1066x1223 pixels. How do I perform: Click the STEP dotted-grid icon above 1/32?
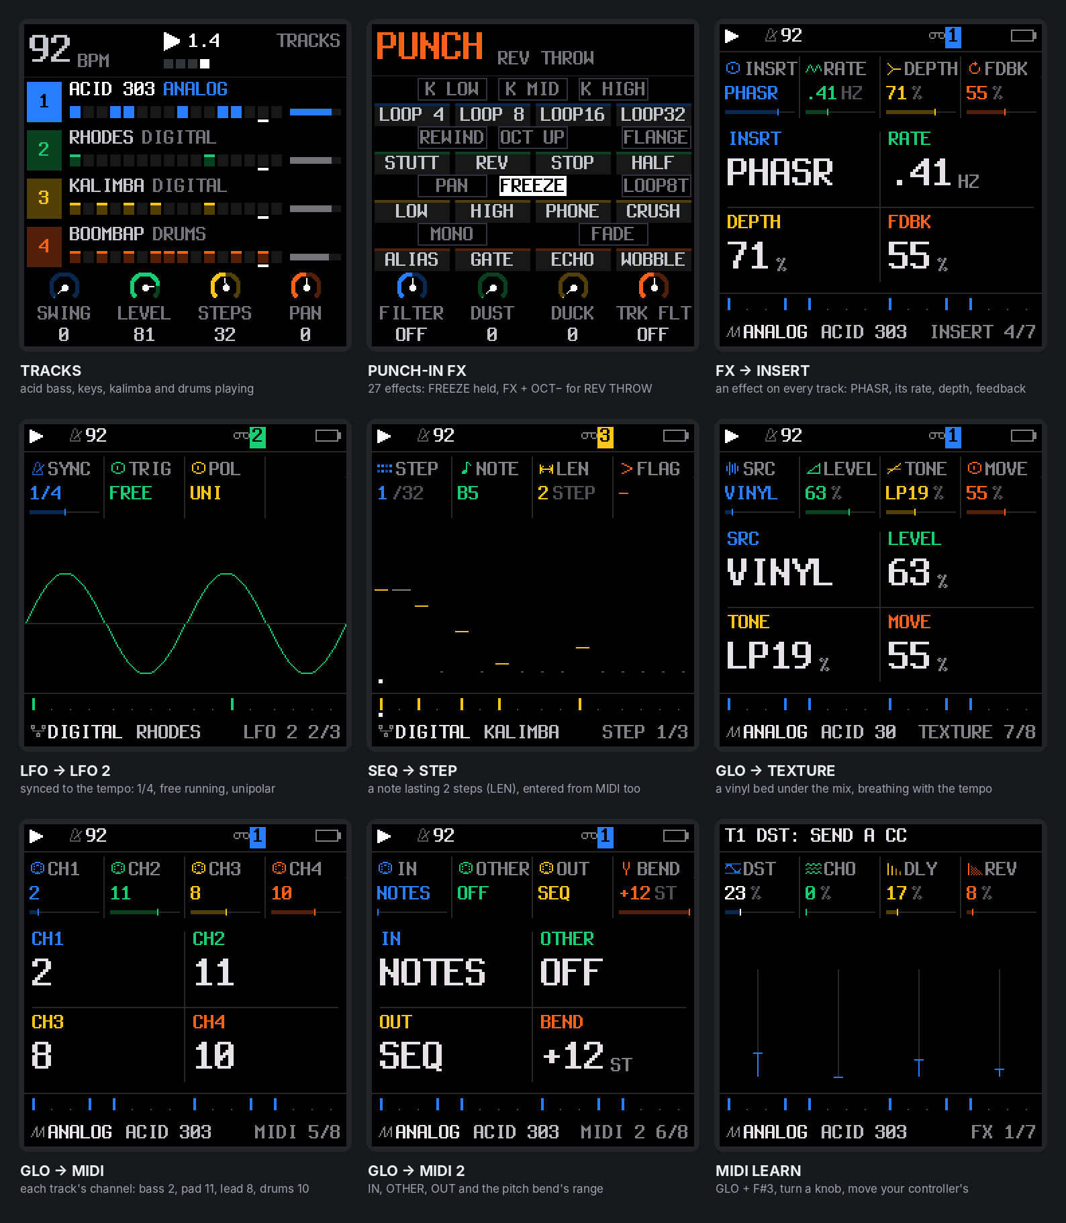385,468
